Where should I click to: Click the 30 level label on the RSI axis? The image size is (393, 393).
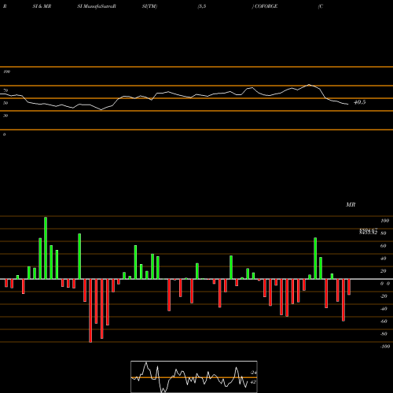(6, 116)
